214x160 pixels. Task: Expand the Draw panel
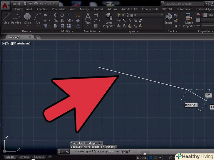pyautogui.click(x=27, y=31)
